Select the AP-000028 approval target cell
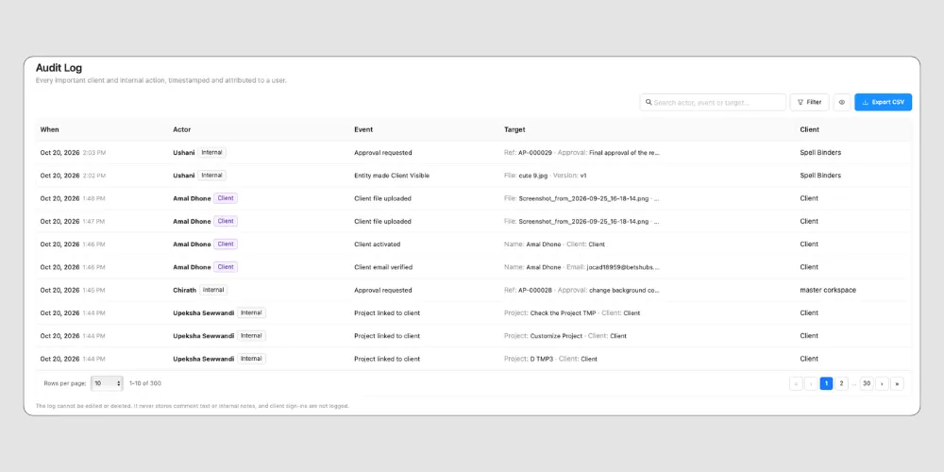 582,290
